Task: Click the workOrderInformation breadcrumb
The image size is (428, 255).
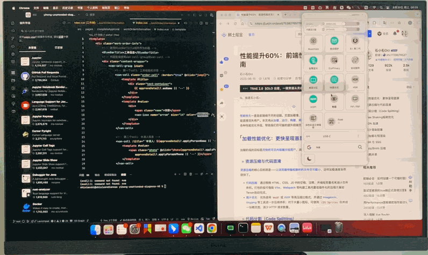Action: coord(137,29)
